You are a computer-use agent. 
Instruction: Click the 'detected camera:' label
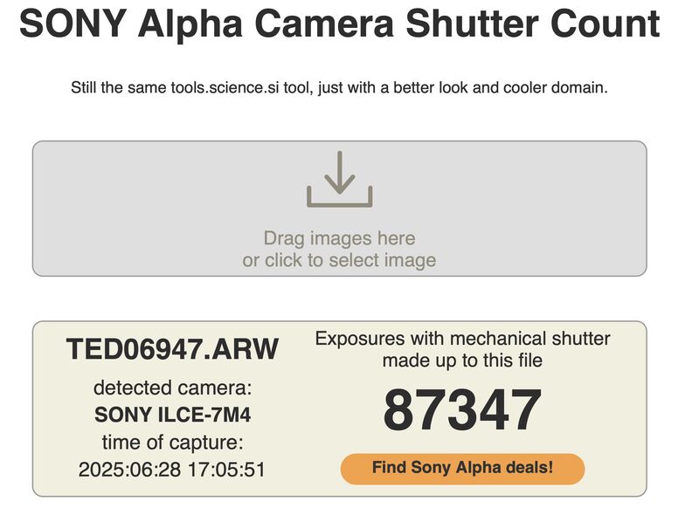(x=172, y=388)
